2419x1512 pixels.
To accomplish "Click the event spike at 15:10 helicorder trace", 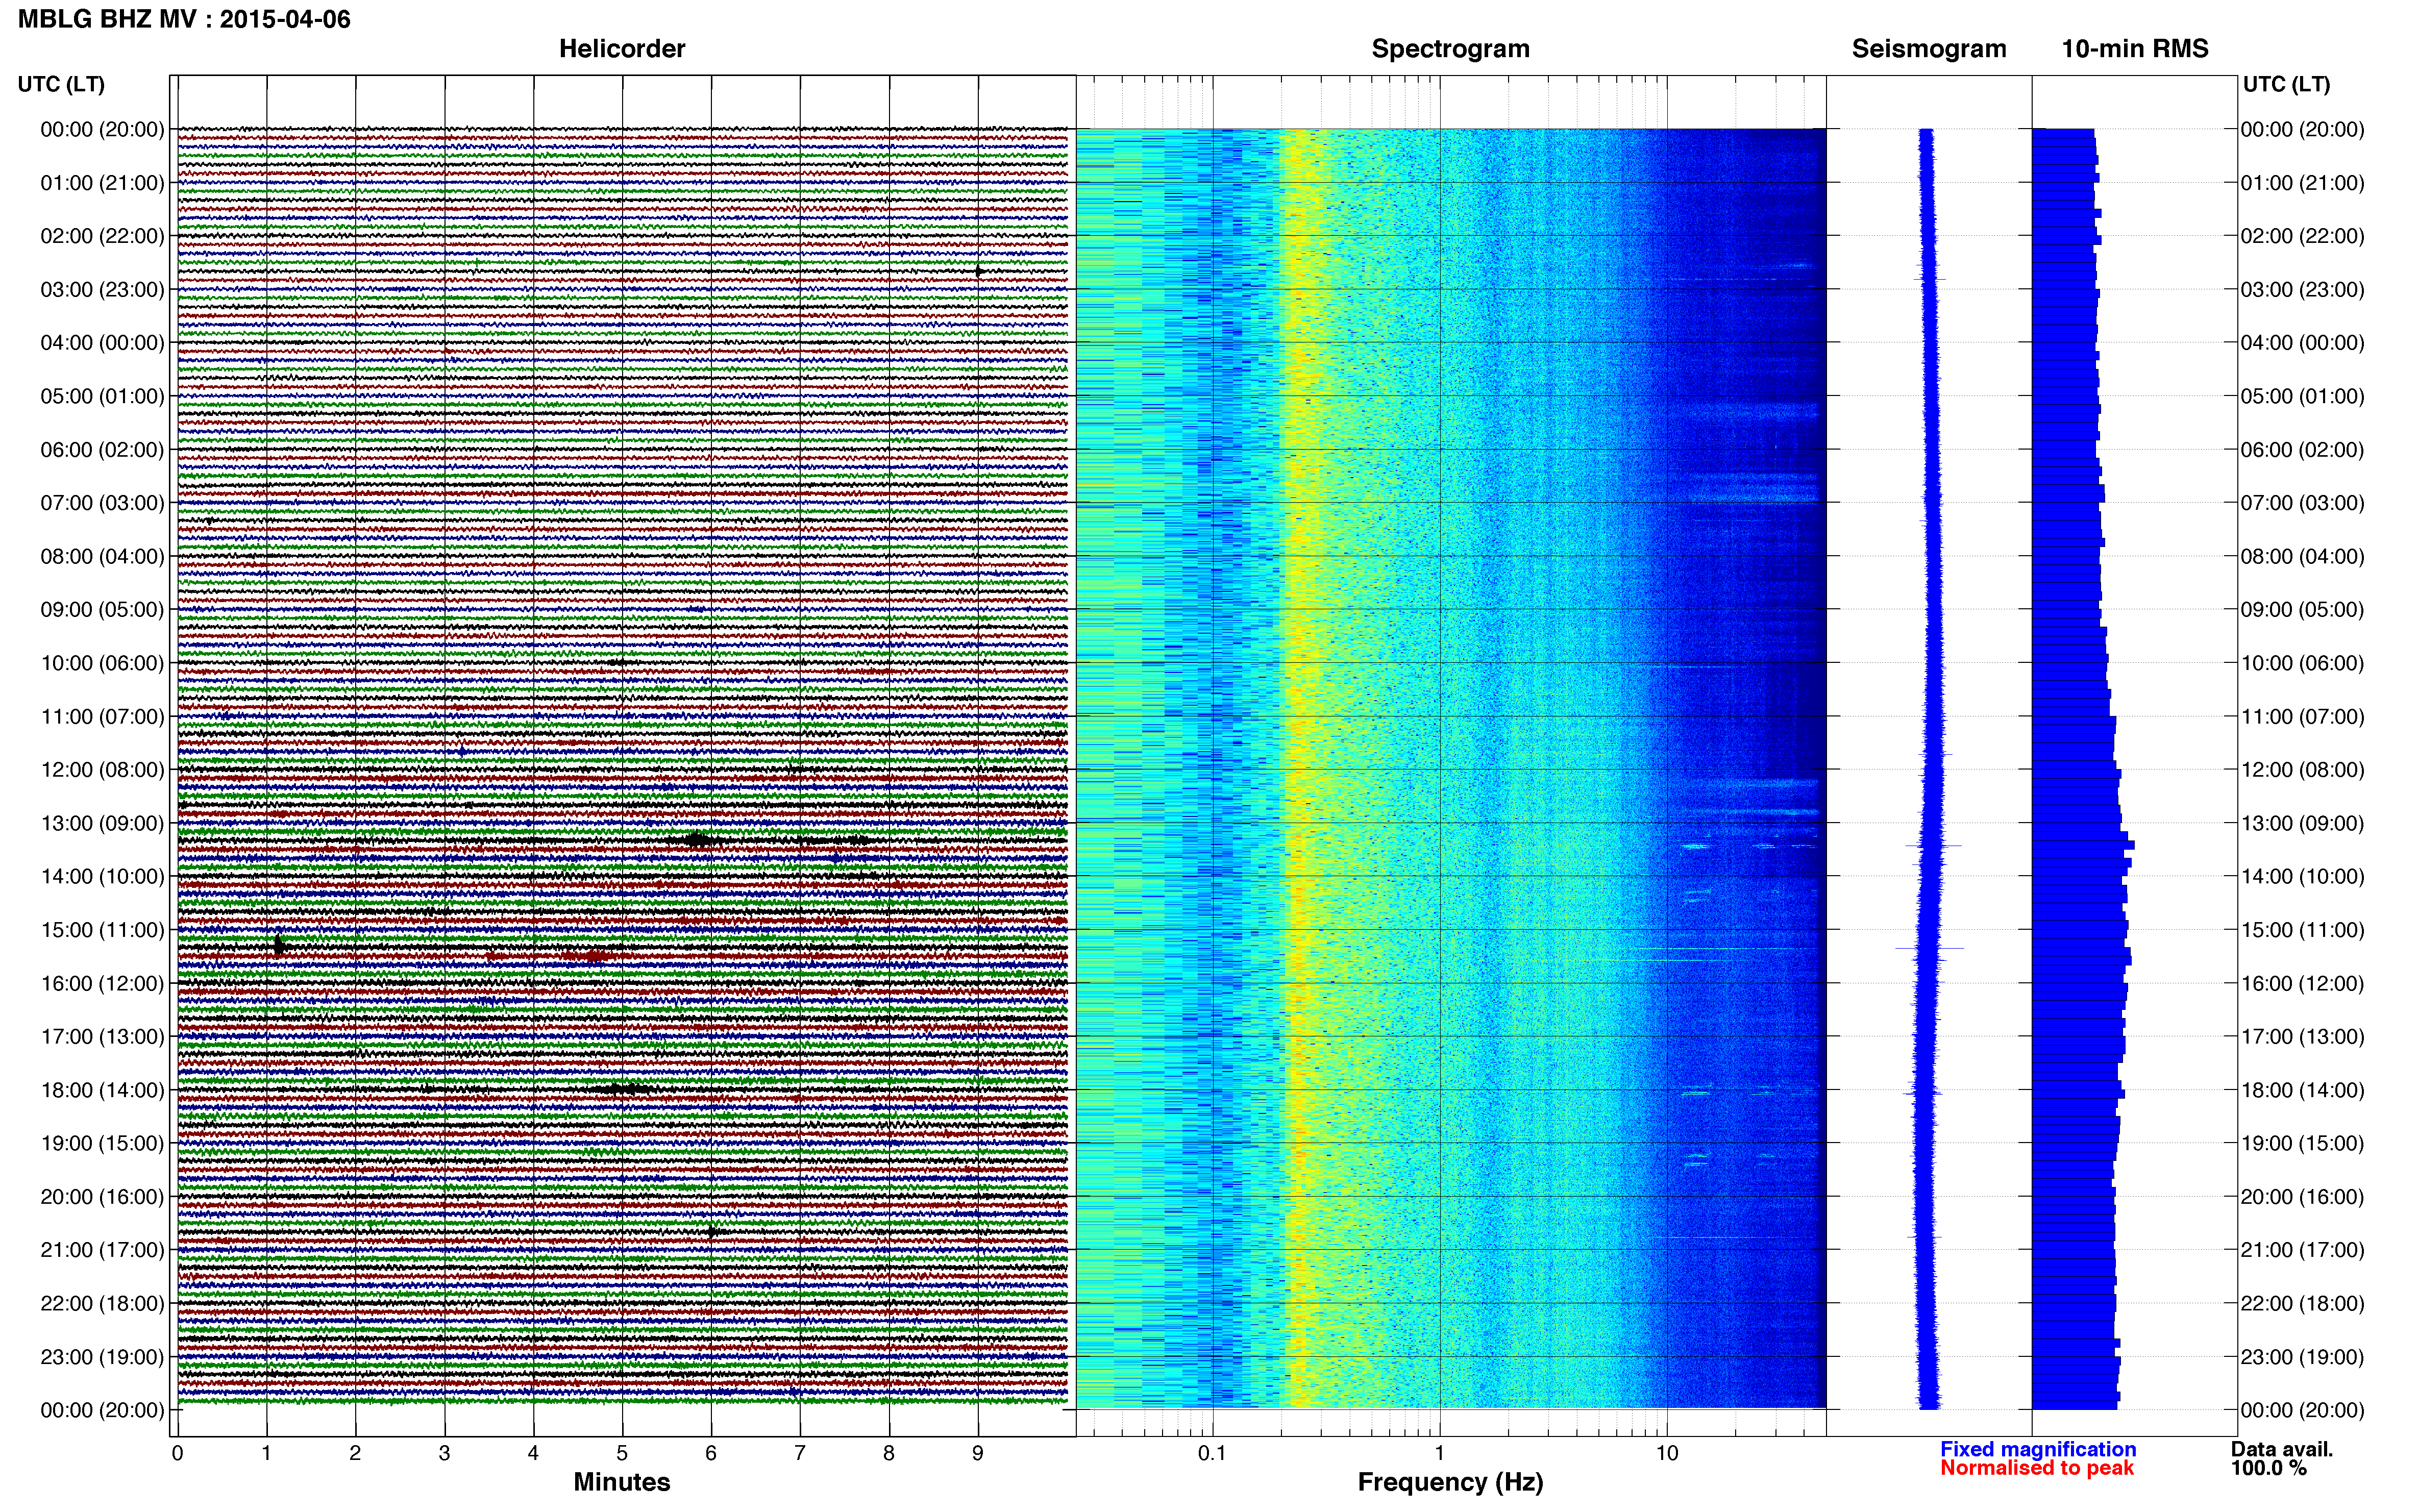I will point(279,945).
